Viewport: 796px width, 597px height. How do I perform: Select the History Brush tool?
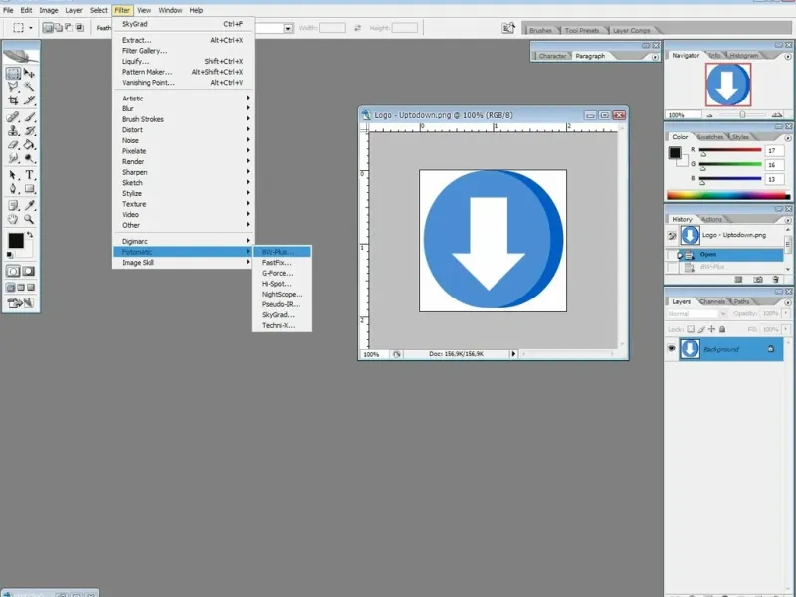pyautogui.click(x=29, y=131)
